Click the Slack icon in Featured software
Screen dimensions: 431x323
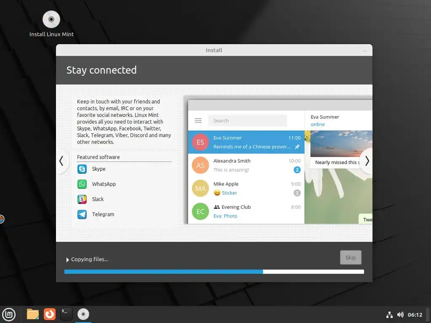pos(82,199)
